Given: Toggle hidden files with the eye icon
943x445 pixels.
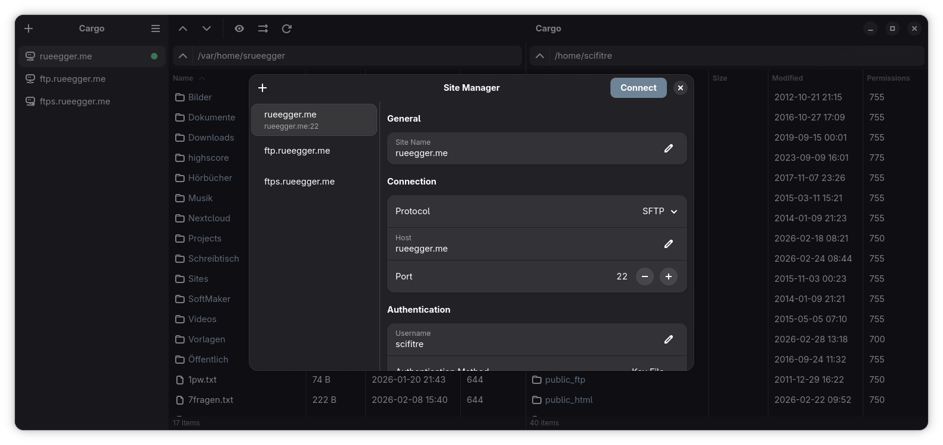Looking at the screenshot, I should [x=239, y=28].
